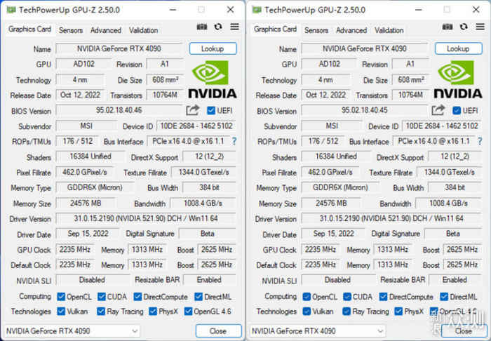Screen dimensions: 491x341
Task: Select Graphics Card tab in left window
Action: [x=29, y=29]
